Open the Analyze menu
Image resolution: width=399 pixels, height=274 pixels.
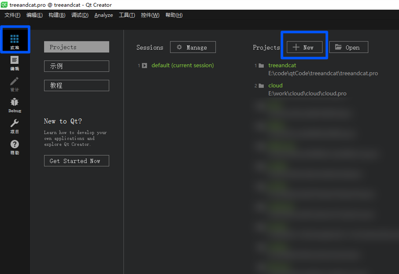(x=103, y=15)
